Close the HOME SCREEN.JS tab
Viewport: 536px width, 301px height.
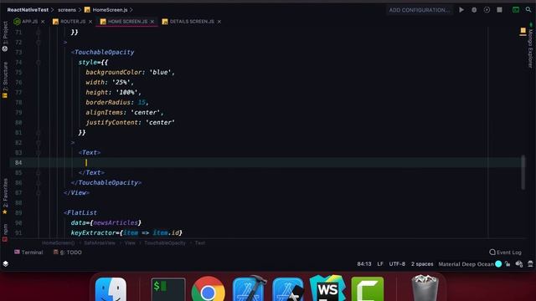[x=152, y=22]
